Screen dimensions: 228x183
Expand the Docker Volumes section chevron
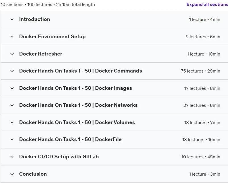click(12, 122)
